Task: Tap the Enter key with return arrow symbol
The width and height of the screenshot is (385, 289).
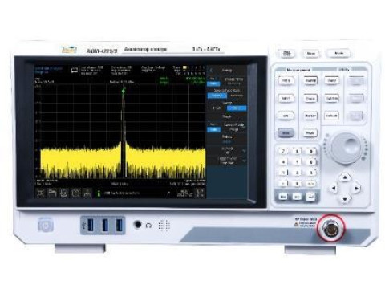Action: pos(311,197)
